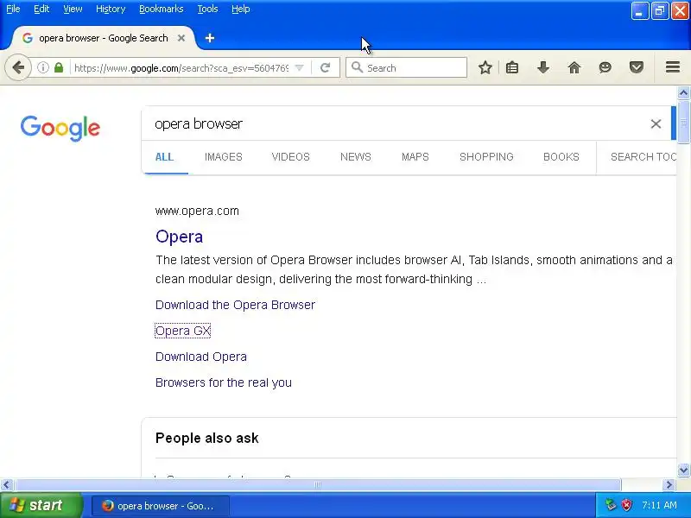This screenshot has width=691, height=518.
Task: Open SEARCH TOOLS options
Action: [x=643, y=157]
